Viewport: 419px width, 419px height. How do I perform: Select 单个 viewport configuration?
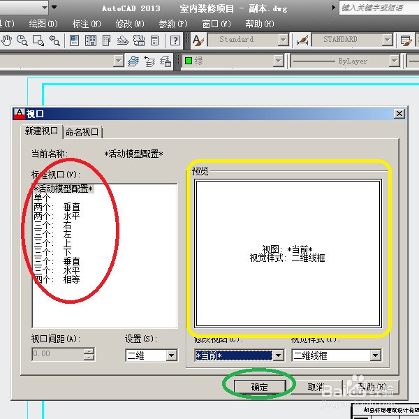42,198
